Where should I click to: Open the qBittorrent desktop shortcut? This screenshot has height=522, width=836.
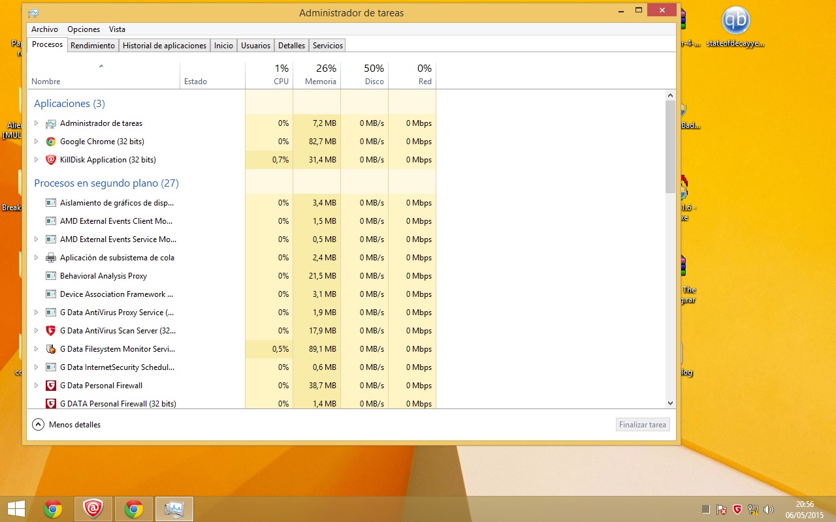pyautogui.click(x=735, y=27)
